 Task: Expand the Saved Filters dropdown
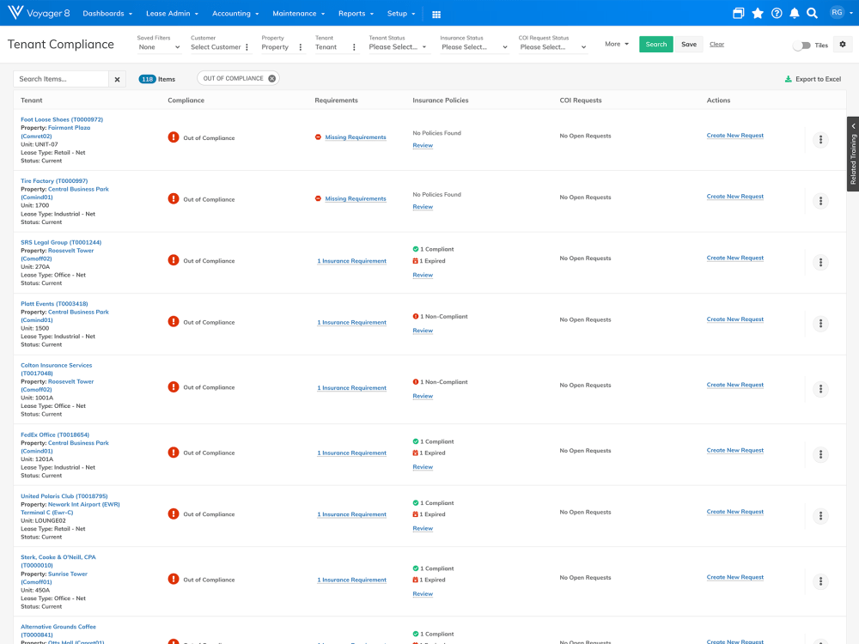160,47
